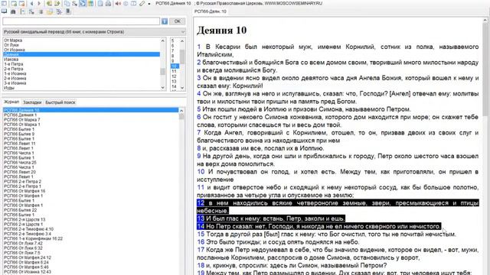Click the grey circle icon beside speaker

tap(126, 3)
